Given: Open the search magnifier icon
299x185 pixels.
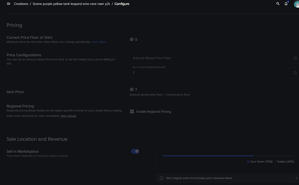Looking at the screenshot, I should tap(278, 3).
